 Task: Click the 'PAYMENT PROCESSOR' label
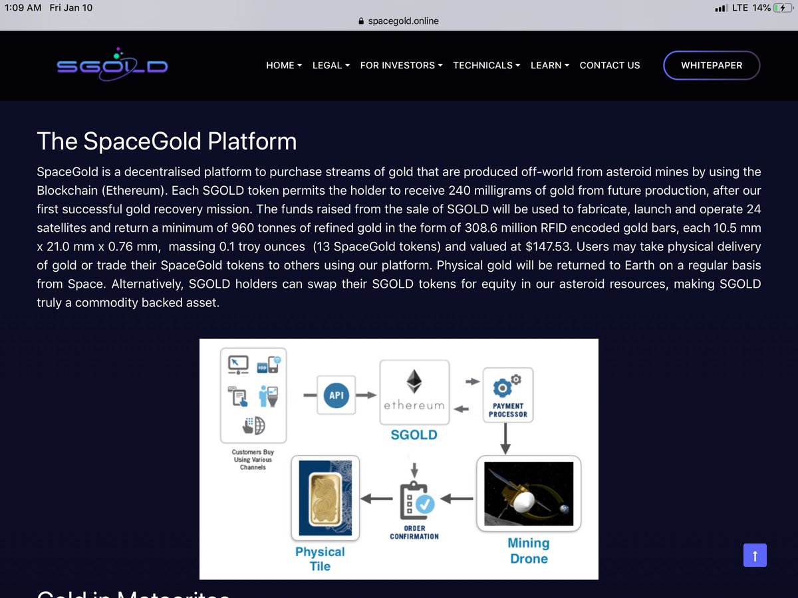point(508,410)
